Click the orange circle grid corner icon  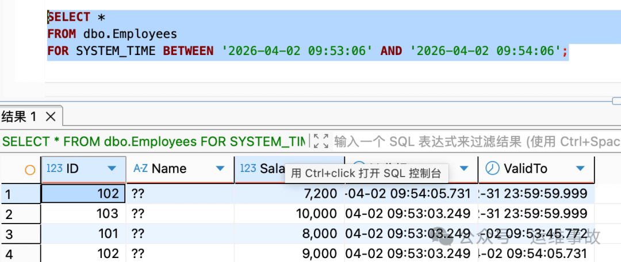(x=30, y=169)
